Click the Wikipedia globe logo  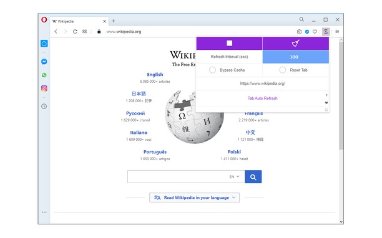click(x=194, y=117)
